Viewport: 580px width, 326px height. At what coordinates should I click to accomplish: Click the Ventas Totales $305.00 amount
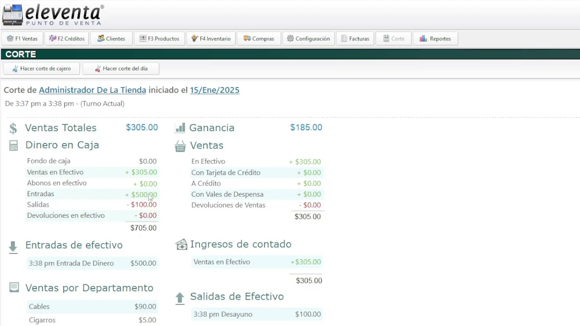142,128
